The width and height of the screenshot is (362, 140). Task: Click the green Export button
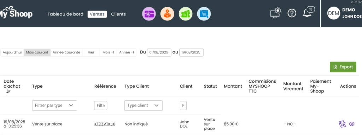343,67
